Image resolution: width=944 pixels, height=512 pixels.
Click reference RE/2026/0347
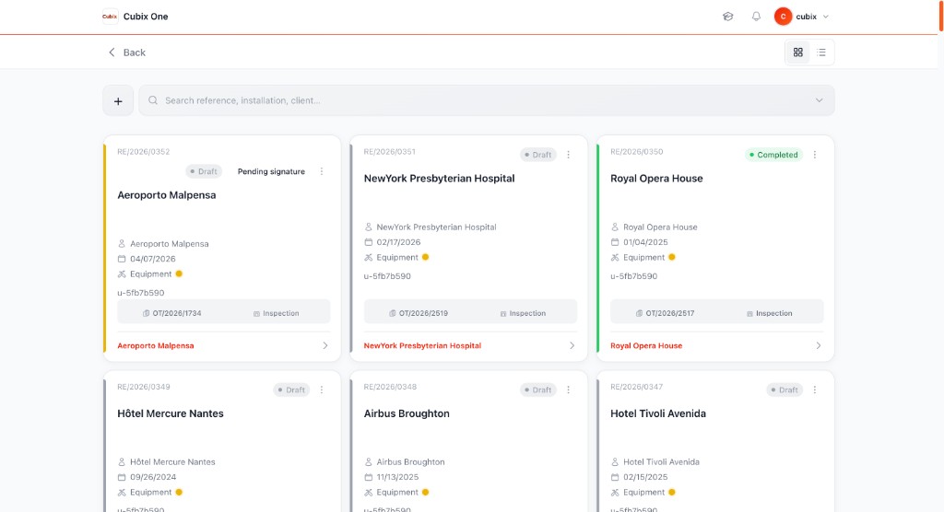[x=636, y=387]
